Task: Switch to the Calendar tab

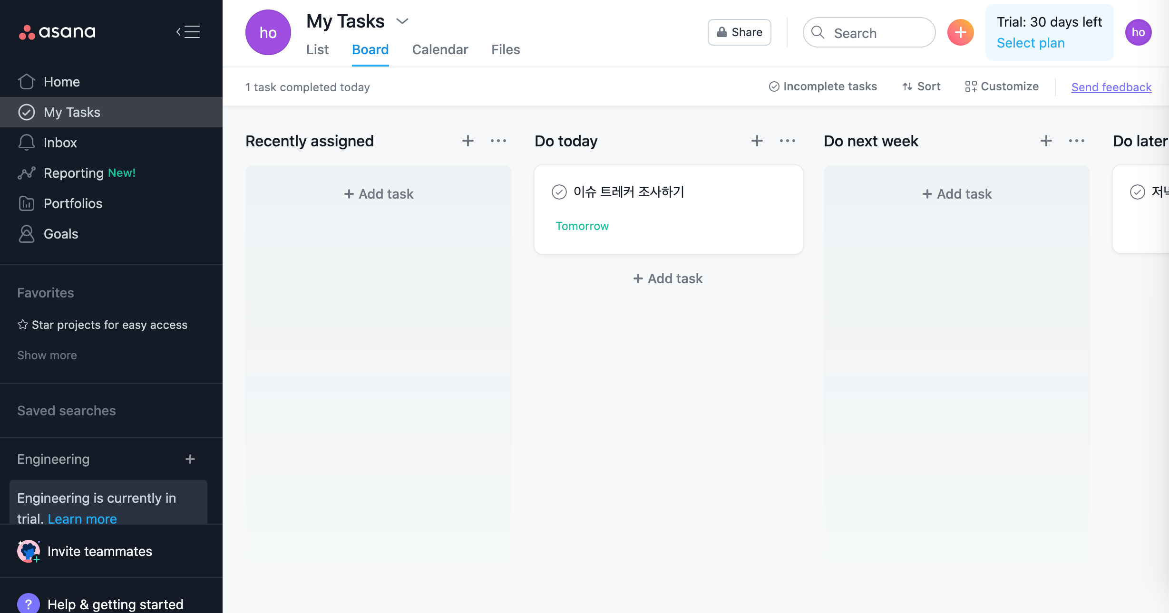Action: point(440,49)
